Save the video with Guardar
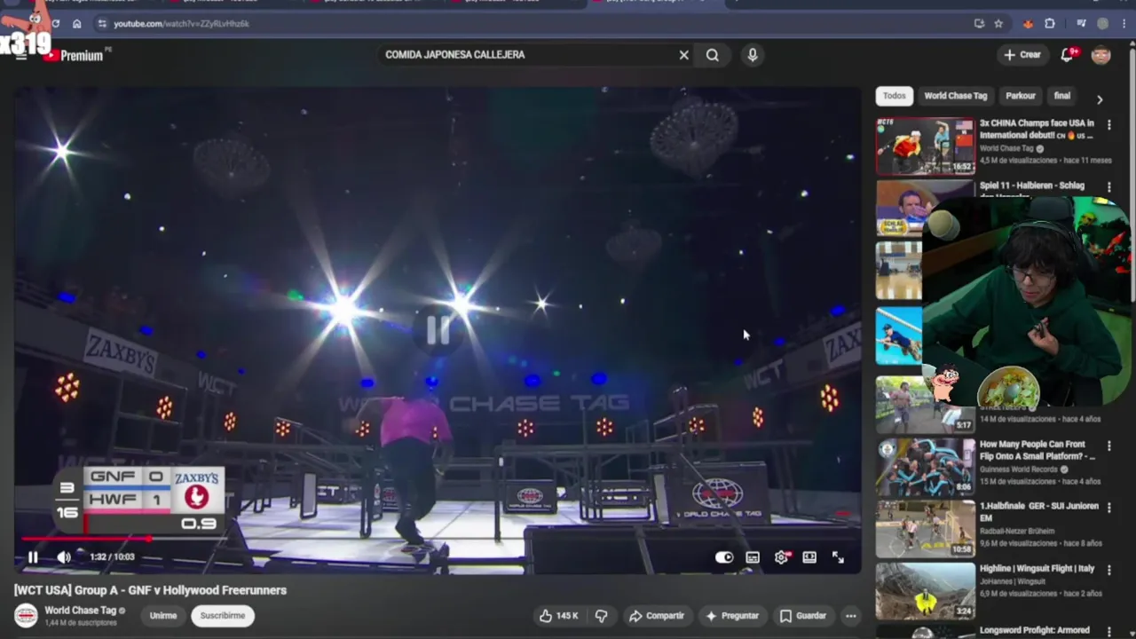1136x639 pixels. (803, 616)
